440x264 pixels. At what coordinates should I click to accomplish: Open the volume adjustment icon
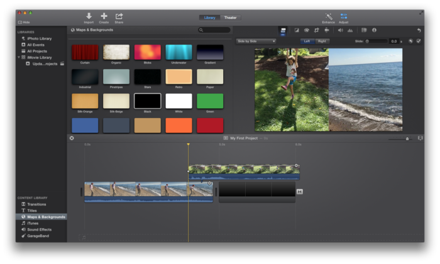(x=340, y=30)
